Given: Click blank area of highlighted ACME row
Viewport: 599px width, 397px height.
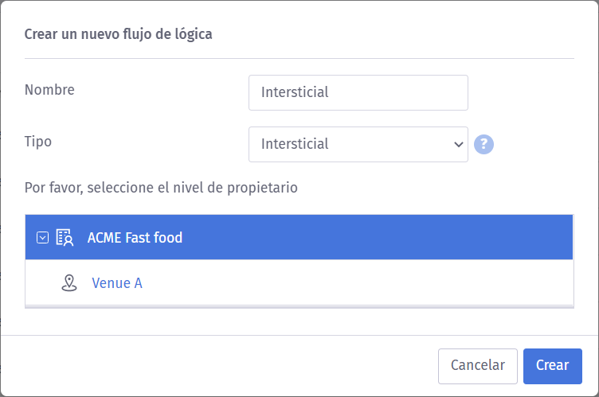Looking at the screenshot, I should click(382, 237).
